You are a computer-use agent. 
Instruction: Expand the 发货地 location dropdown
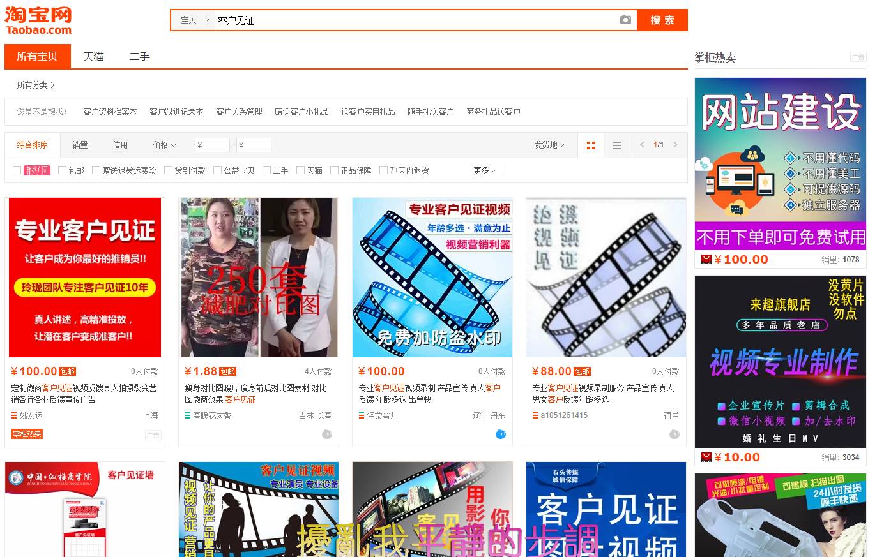(549, 145)
